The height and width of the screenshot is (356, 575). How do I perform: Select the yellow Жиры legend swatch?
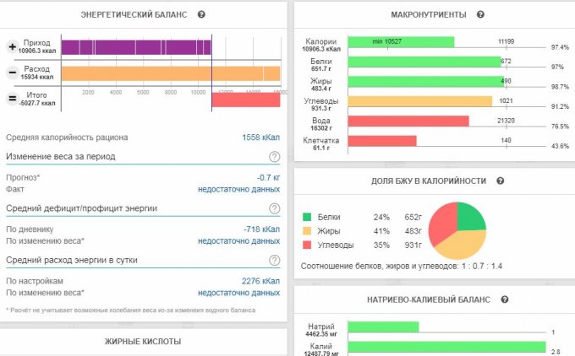[x=308, y=230]
